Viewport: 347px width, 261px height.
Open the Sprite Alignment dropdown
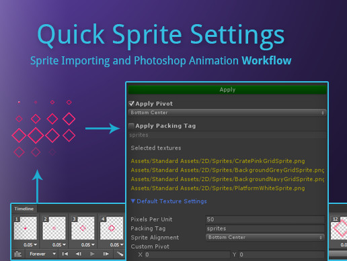tap(265, 238)
